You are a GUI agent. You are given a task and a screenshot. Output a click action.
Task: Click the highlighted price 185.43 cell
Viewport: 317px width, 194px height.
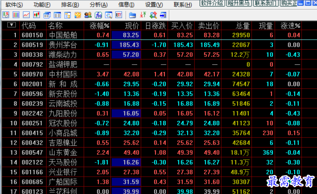pyautogui.click(x=126, y=45)
